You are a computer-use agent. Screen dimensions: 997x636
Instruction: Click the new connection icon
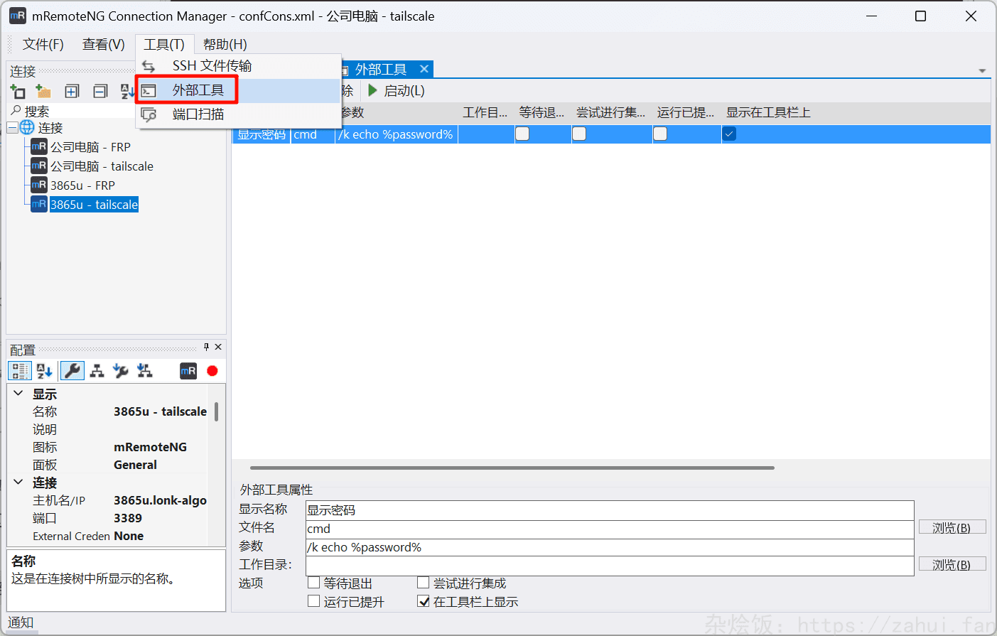coord(18,92)
